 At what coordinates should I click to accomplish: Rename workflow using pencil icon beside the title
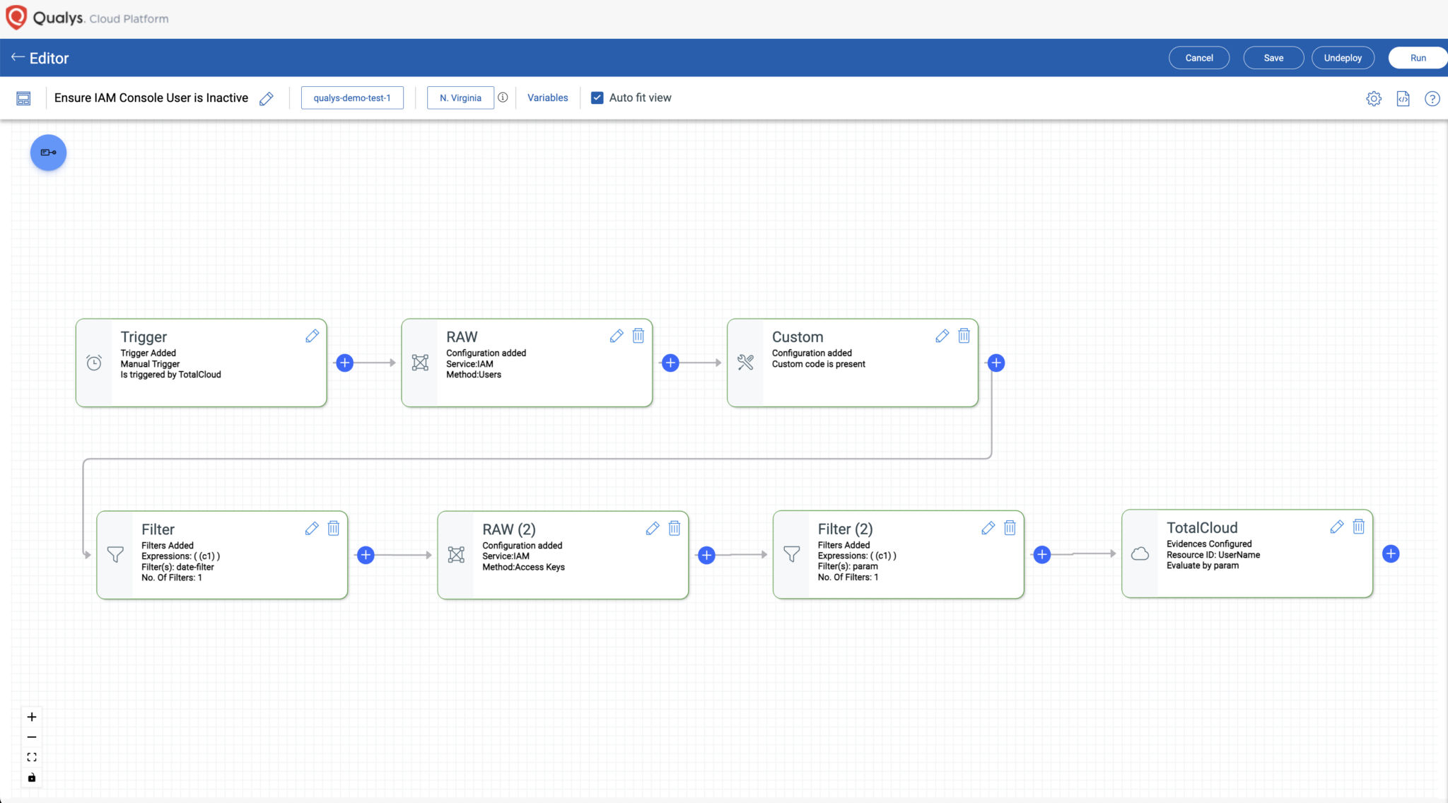pos(267,98)
